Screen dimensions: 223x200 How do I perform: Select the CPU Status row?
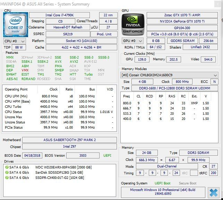pyautogui.click(x=59, y=112)
